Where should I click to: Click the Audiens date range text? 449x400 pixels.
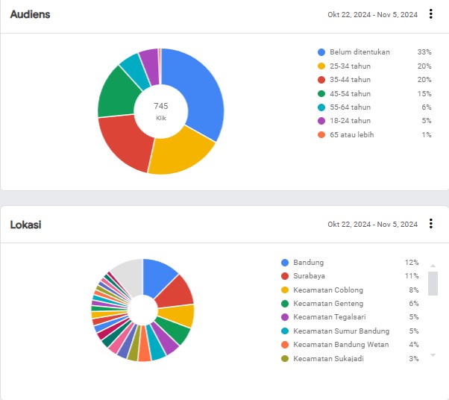pos(372,15)
